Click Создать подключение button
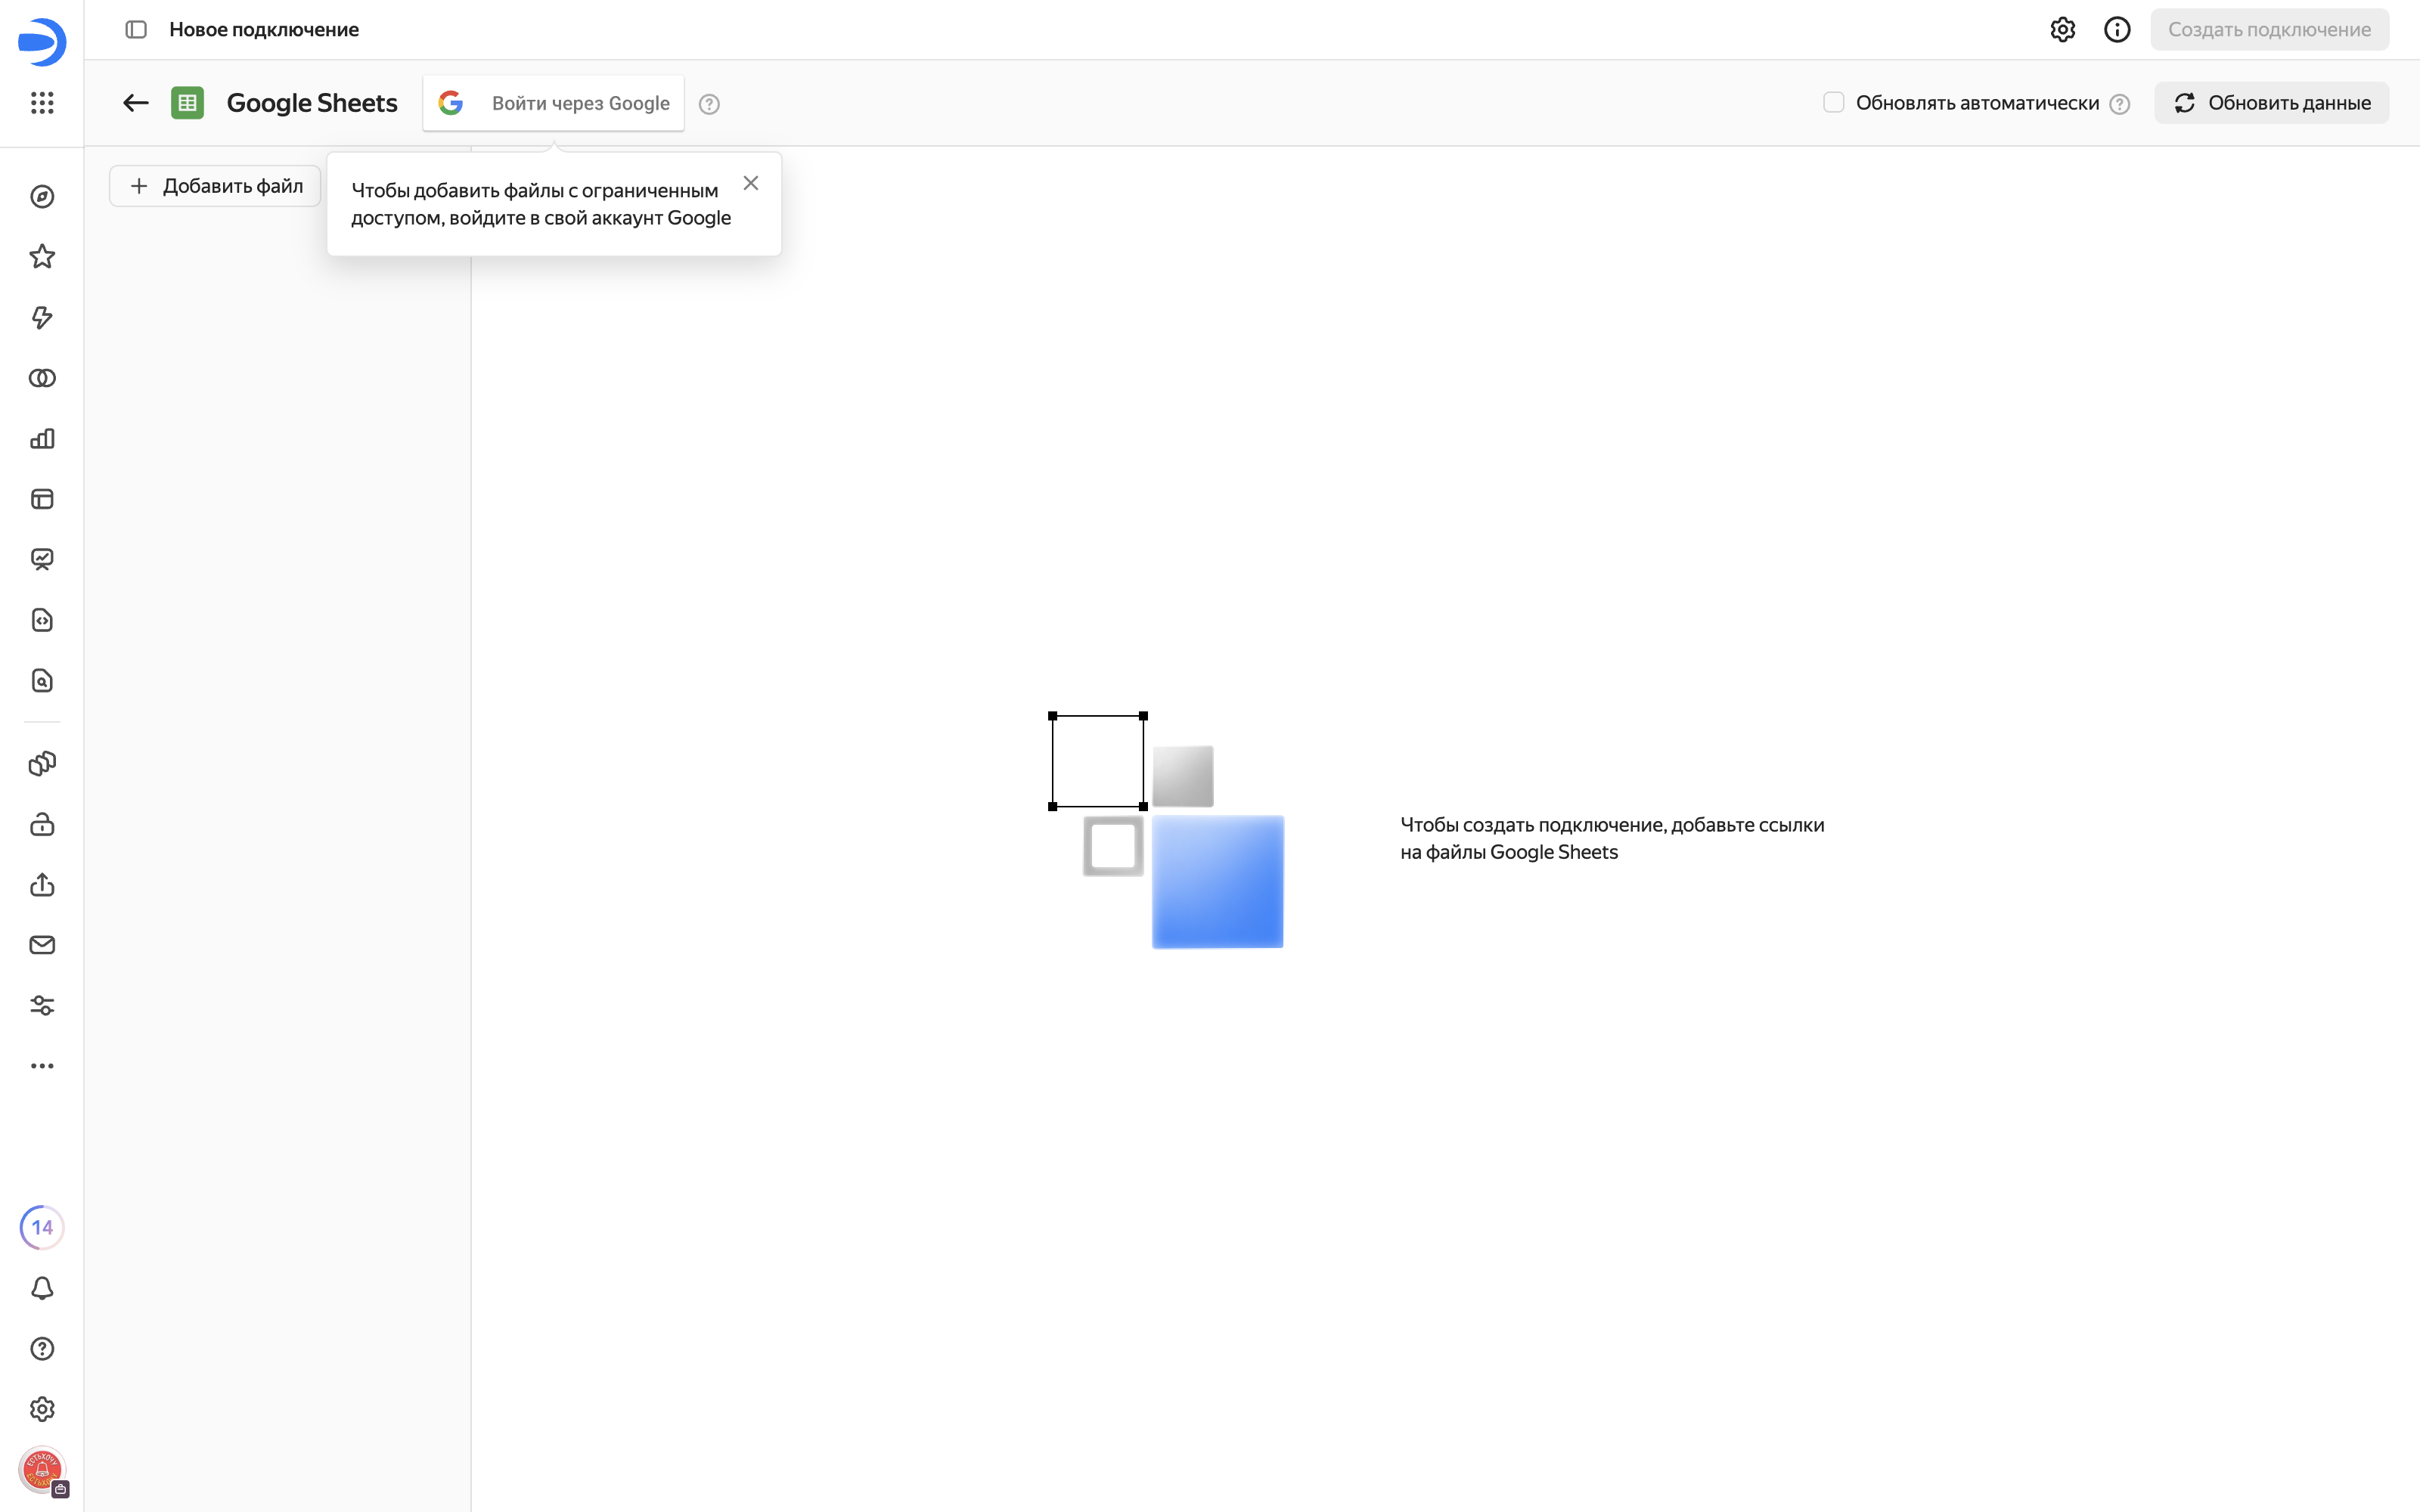2420x1512 pixels. click(x=2269, y=30)
